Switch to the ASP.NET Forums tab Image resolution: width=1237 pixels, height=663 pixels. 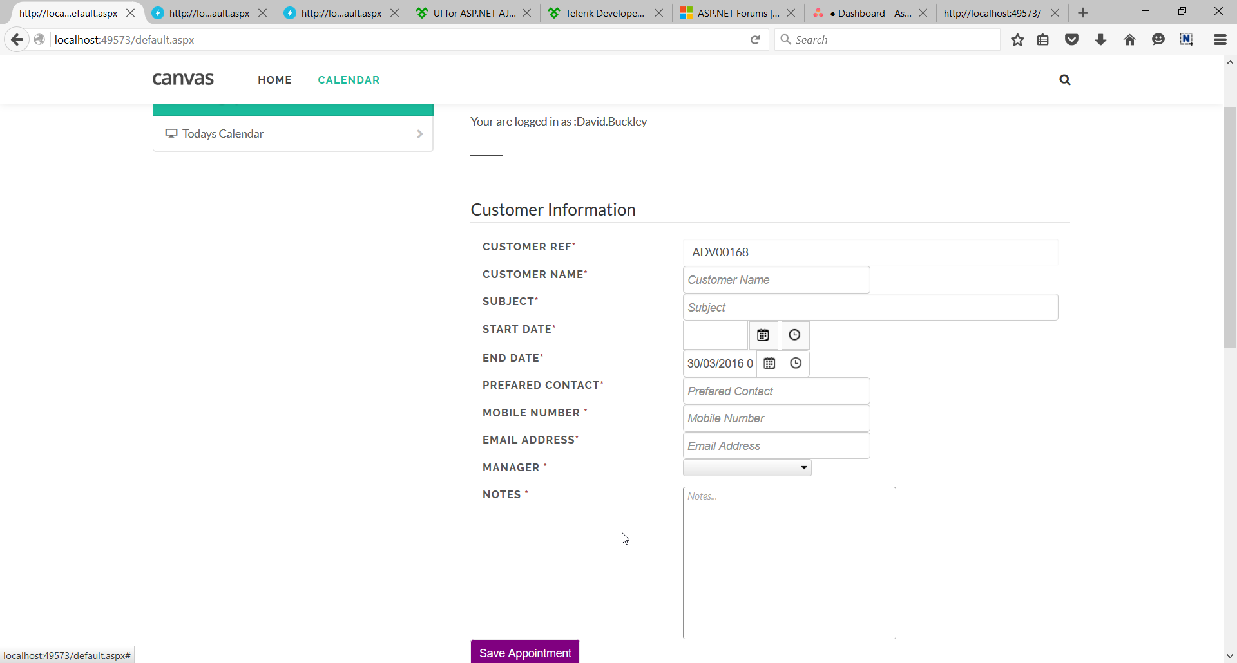coord(737,13)
